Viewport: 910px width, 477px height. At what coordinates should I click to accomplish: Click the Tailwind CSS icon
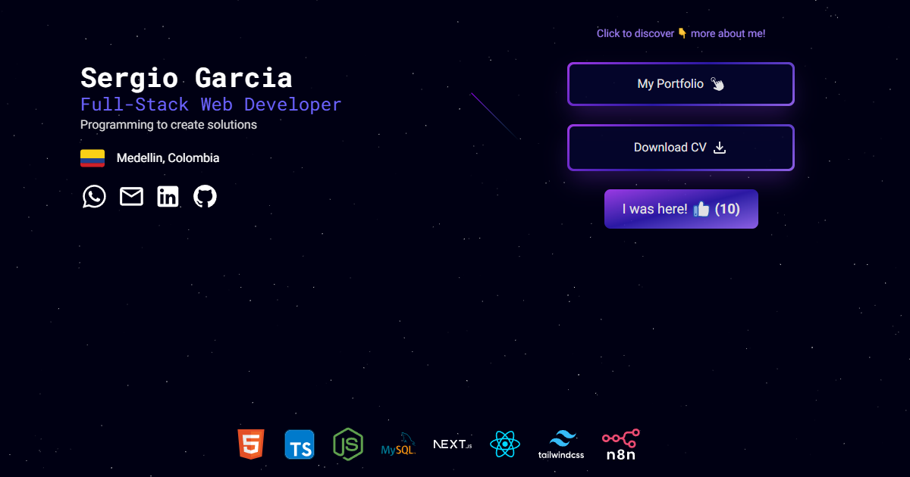pyautogui.click(x=563, y=444)
